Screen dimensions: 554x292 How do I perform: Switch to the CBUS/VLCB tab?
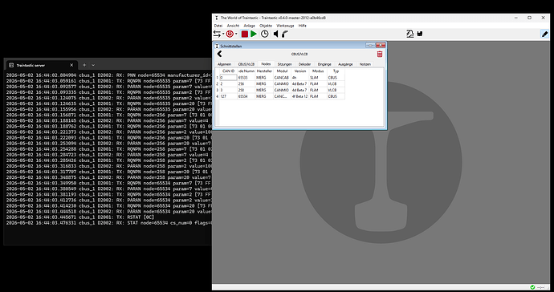tap(246, 64)
